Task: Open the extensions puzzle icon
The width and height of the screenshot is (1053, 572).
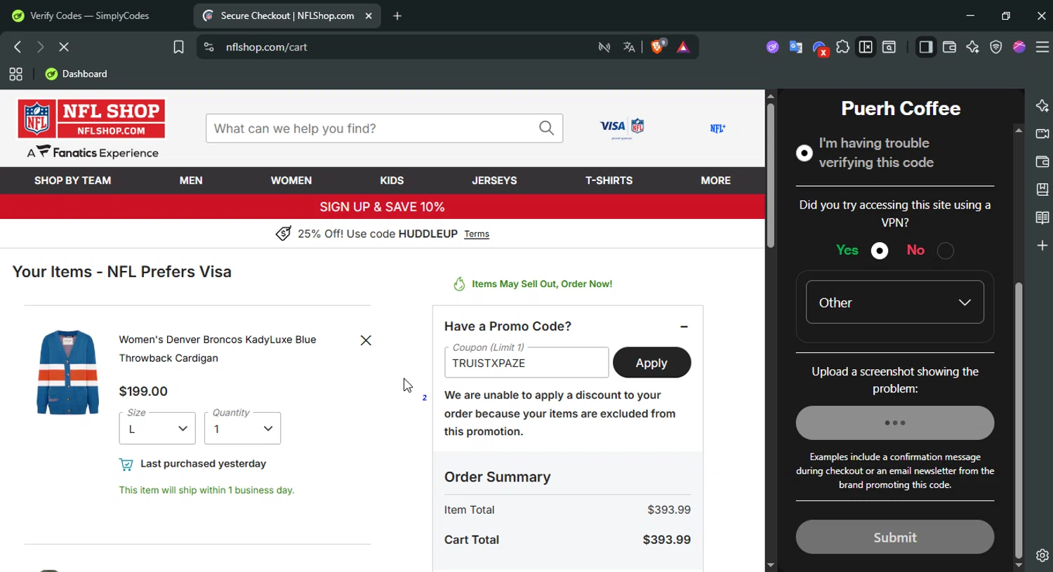Action: point(842,47)
